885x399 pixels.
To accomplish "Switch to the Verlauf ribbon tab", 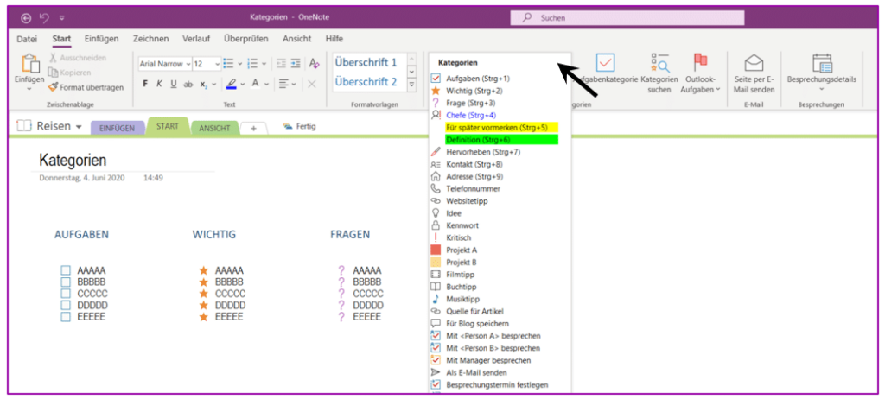I will pos(196,39).
